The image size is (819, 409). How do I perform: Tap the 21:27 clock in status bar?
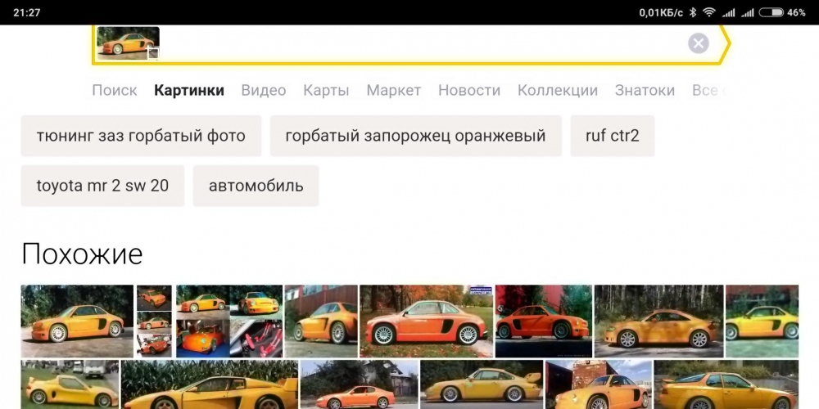(x=27, y=12)
